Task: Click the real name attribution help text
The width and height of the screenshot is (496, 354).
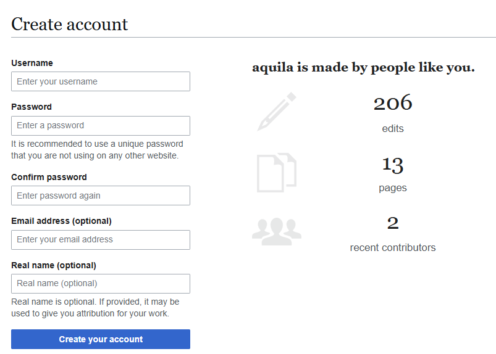Action: (x=95, y=308)
